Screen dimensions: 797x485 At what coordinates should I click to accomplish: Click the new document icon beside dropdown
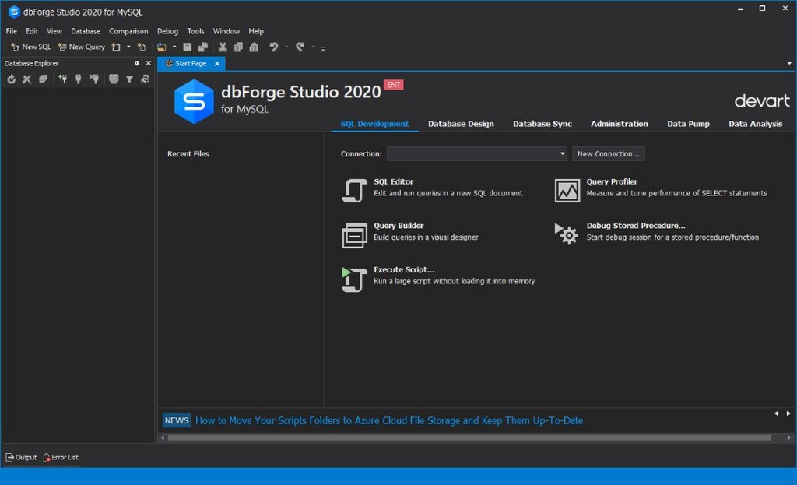142,47
